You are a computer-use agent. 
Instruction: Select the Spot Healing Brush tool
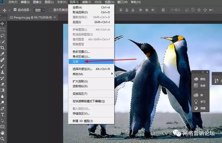tap(2, 60)
